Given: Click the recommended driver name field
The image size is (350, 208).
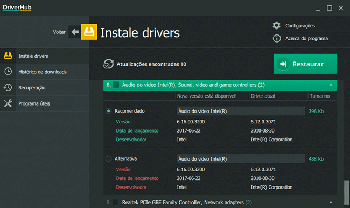Looking at the screenshot, I should click(x=241, y=111).
